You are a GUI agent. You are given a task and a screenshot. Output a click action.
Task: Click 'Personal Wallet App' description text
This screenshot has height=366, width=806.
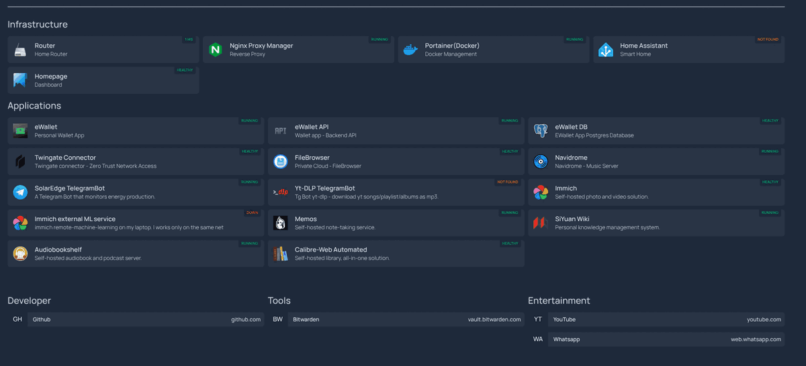point(60,135)
